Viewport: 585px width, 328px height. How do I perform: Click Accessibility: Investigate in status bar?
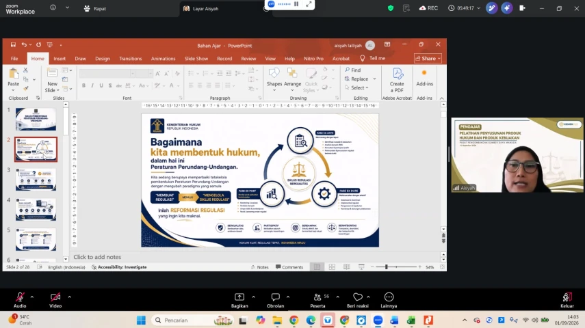click(119, 267)
